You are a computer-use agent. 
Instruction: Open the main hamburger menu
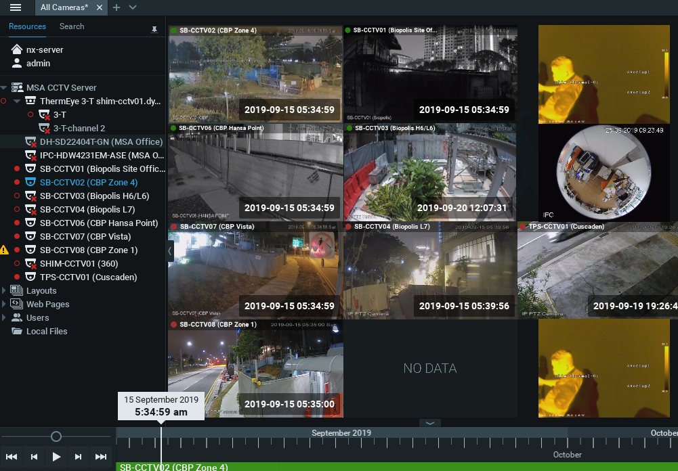pyautogui.click(x=16, y=7)
